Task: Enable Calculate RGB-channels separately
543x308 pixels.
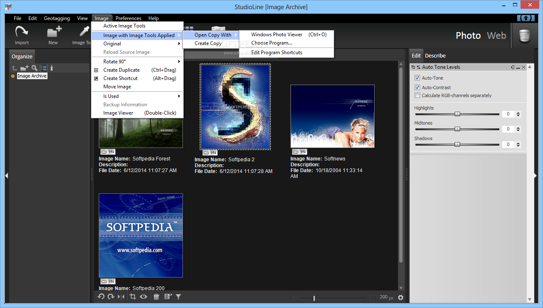Action: (417, 95)
